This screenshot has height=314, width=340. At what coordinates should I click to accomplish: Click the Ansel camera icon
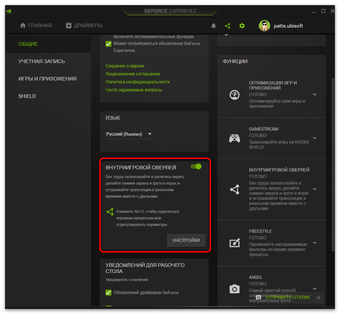[234, 289]
